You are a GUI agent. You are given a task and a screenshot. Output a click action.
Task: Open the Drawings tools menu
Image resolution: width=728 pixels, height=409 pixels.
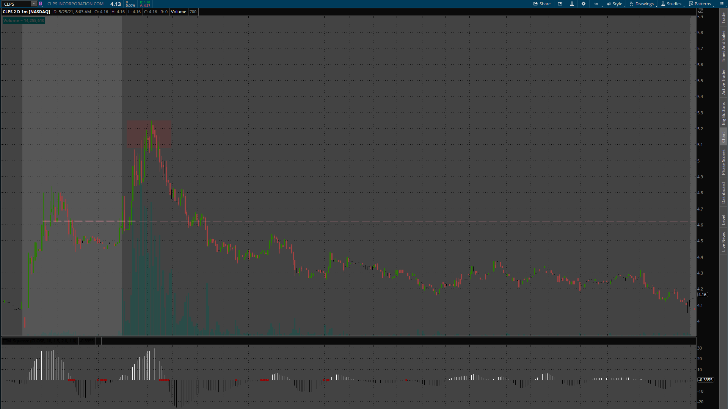[x=642, y=4]
